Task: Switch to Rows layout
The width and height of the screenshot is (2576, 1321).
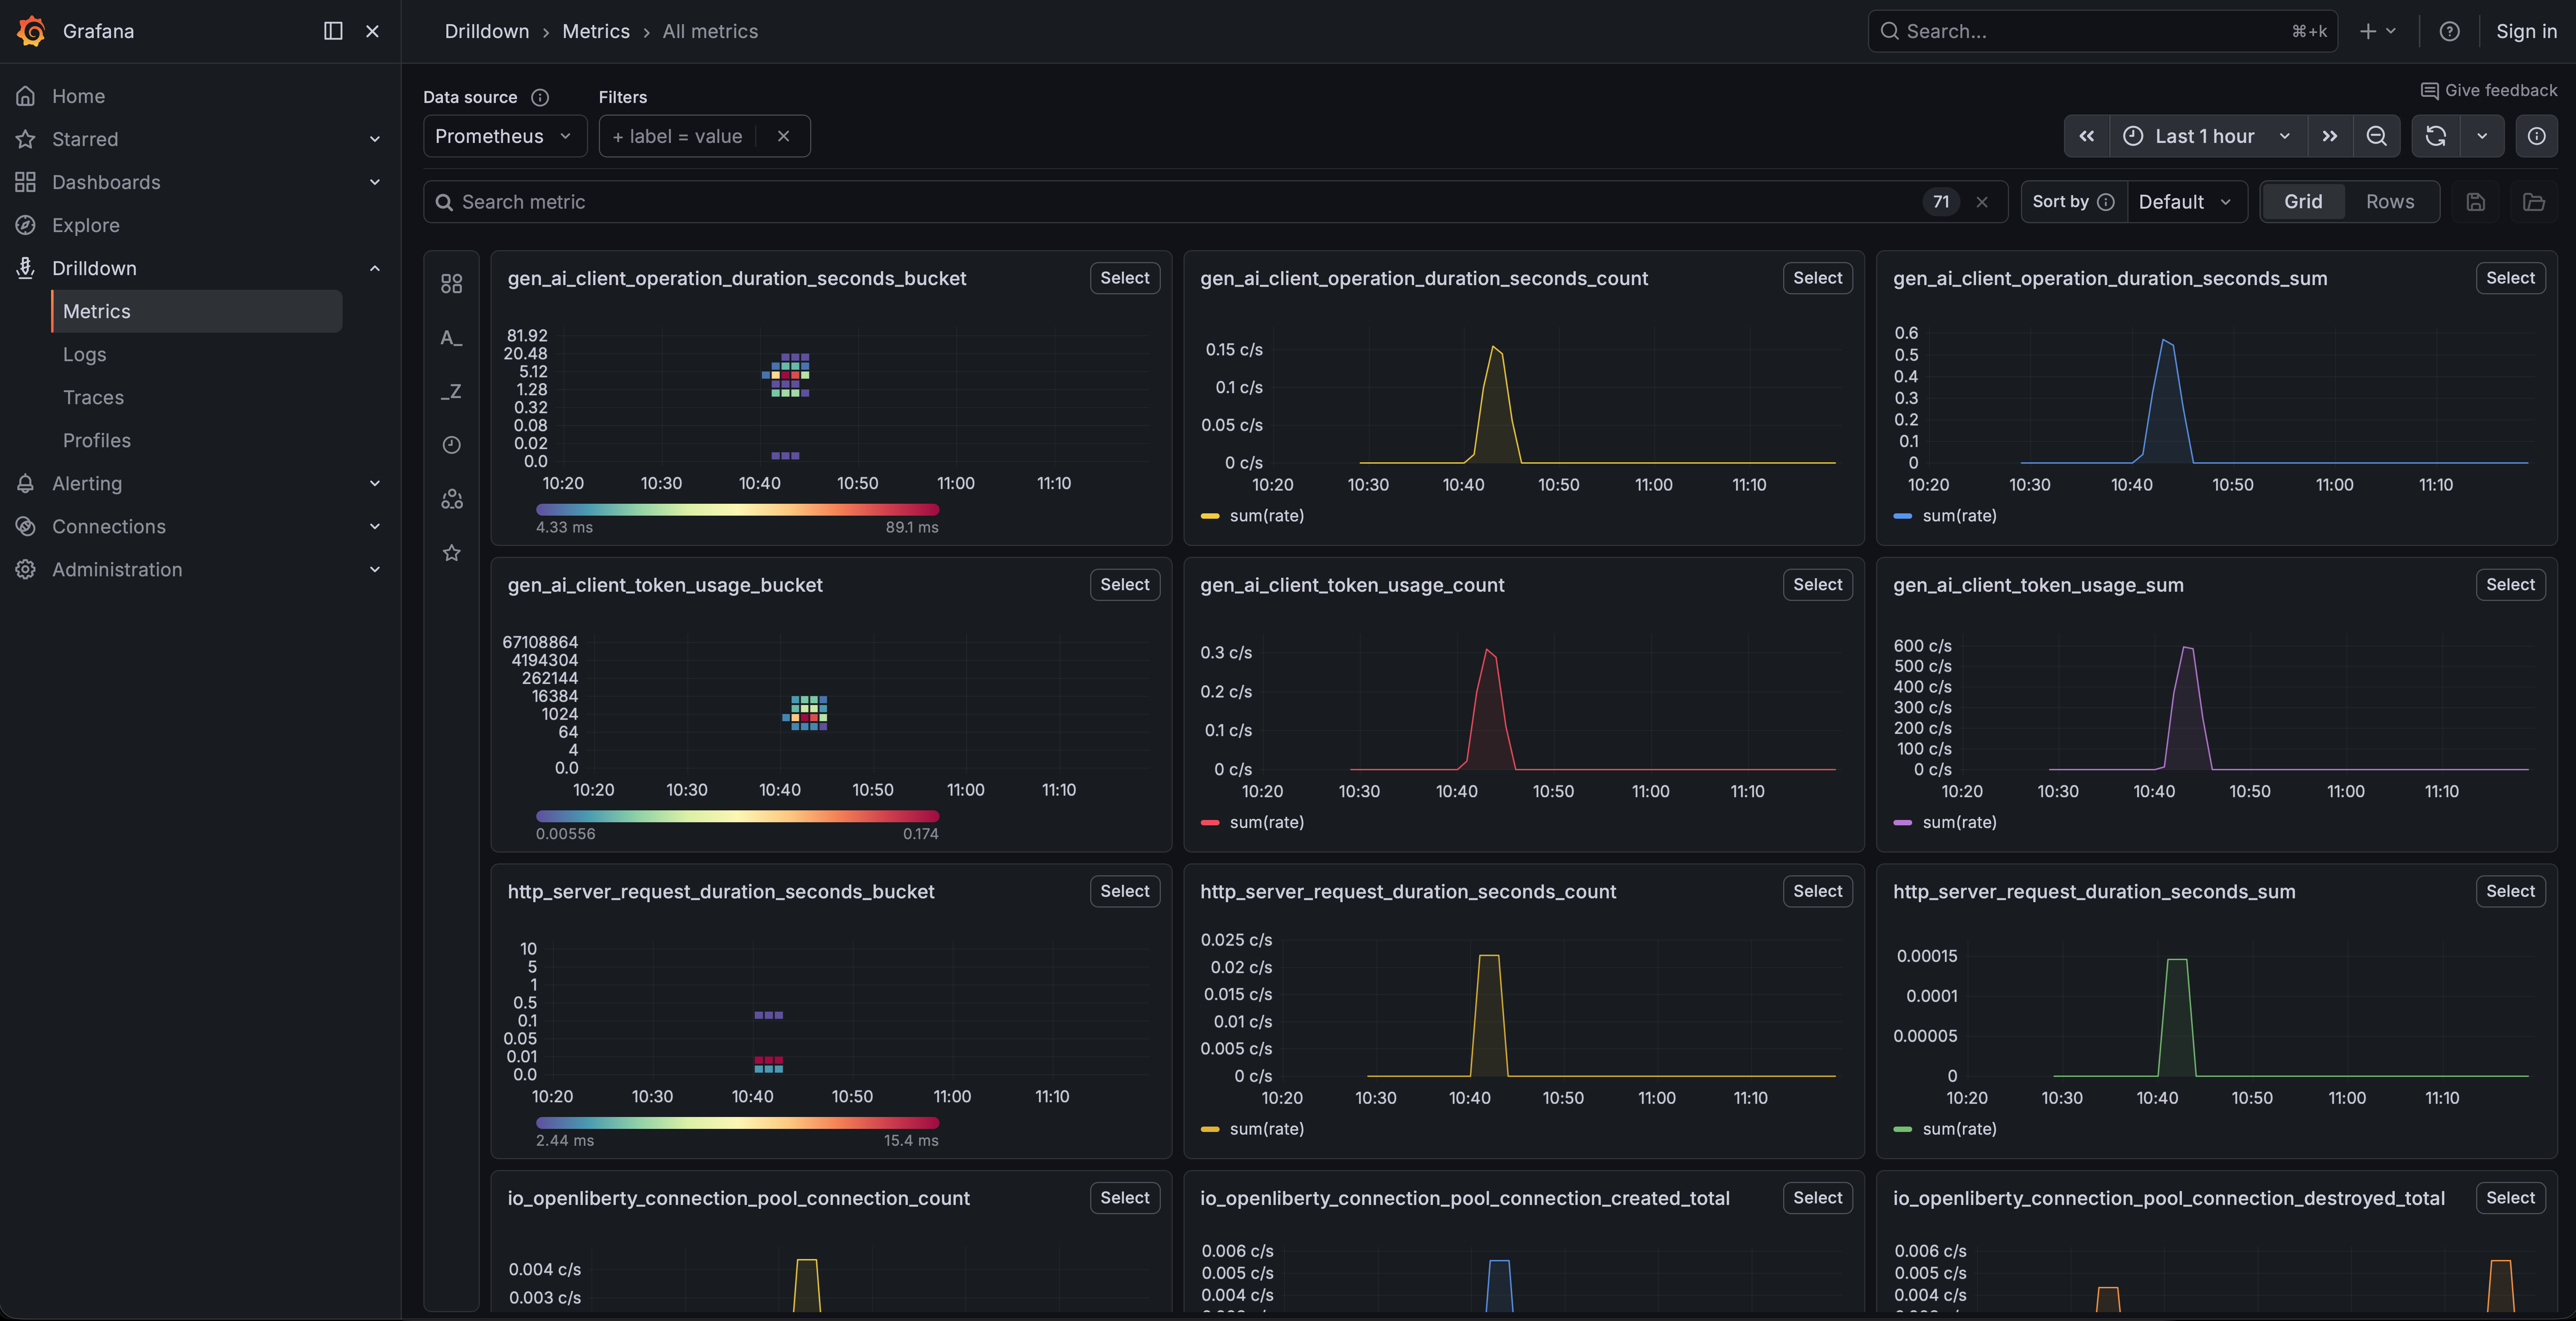Action: [x=2390, y=202]
